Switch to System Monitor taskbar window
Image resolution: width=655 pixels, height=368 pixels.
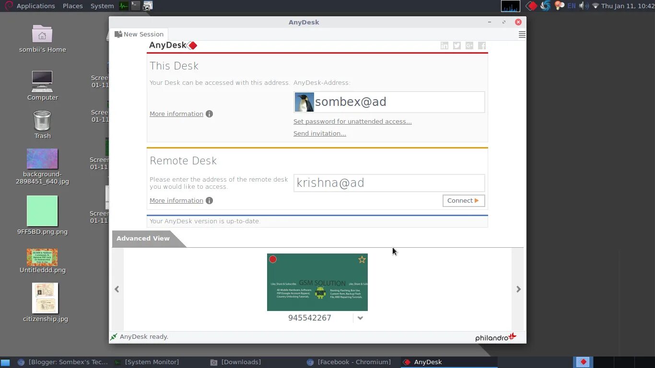pyautogui.click(x=147, y=362)
